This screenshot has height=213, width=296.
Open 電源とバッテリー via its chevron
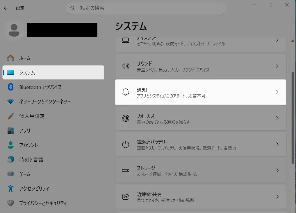tap(277, 144)
